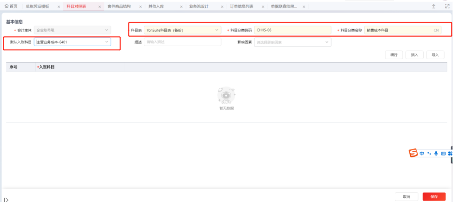The height and width of the screenshot is (202, 453).
Task: Open the 单据联查结果 tab
Action: point(284,7)
